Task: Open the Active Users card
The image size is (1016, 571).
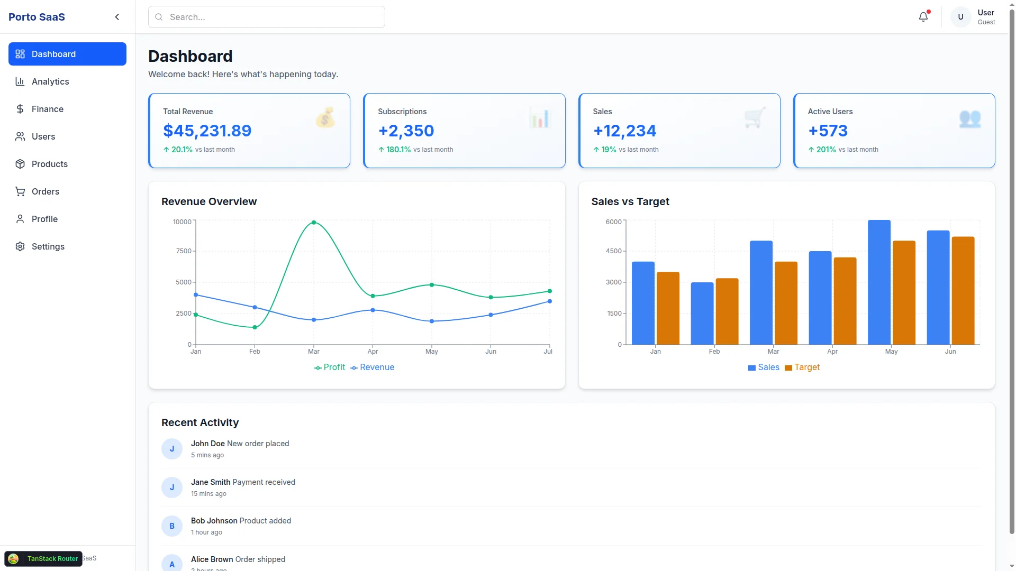Action: tap(894, 131)
